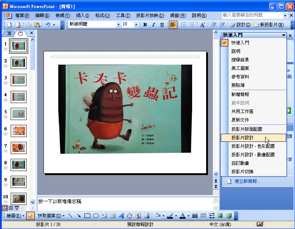Expand the undo history arrow

click(54, 25)
